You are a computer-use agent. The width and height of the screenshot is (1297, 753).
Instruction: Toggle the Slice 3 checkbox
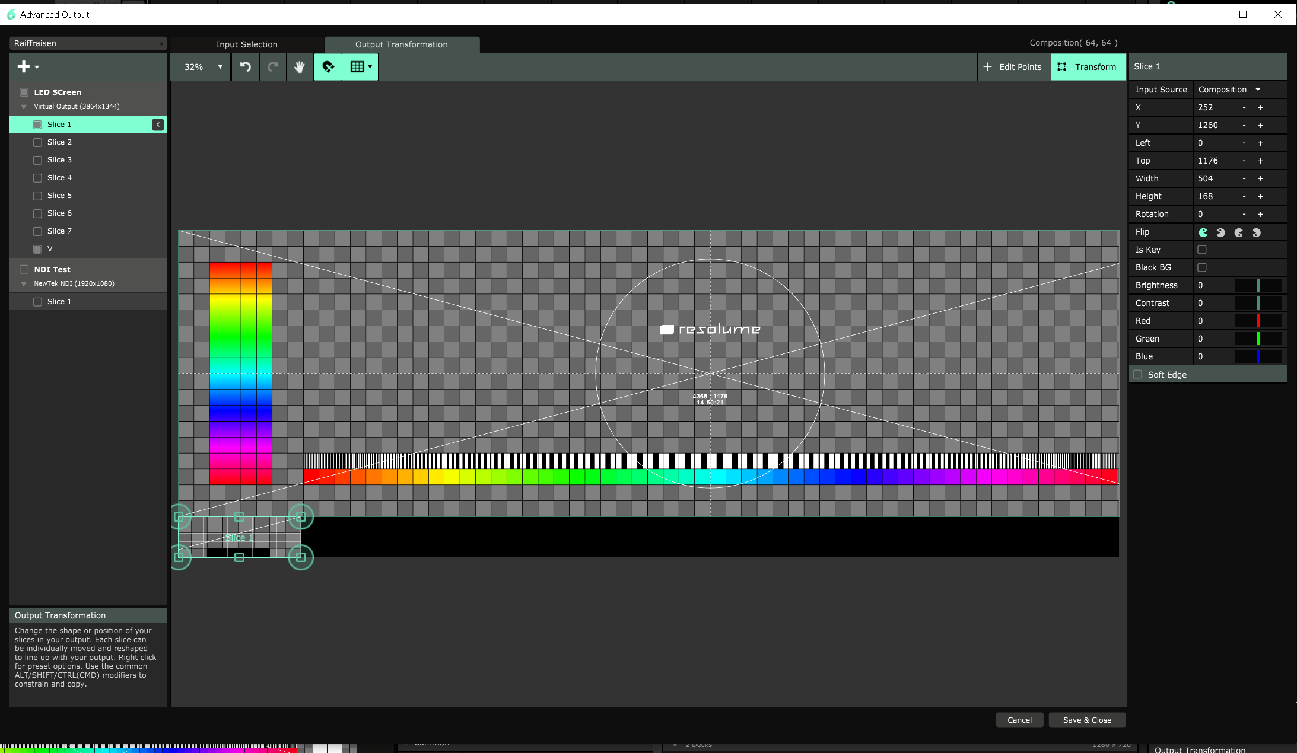click(x=37, y=160)
